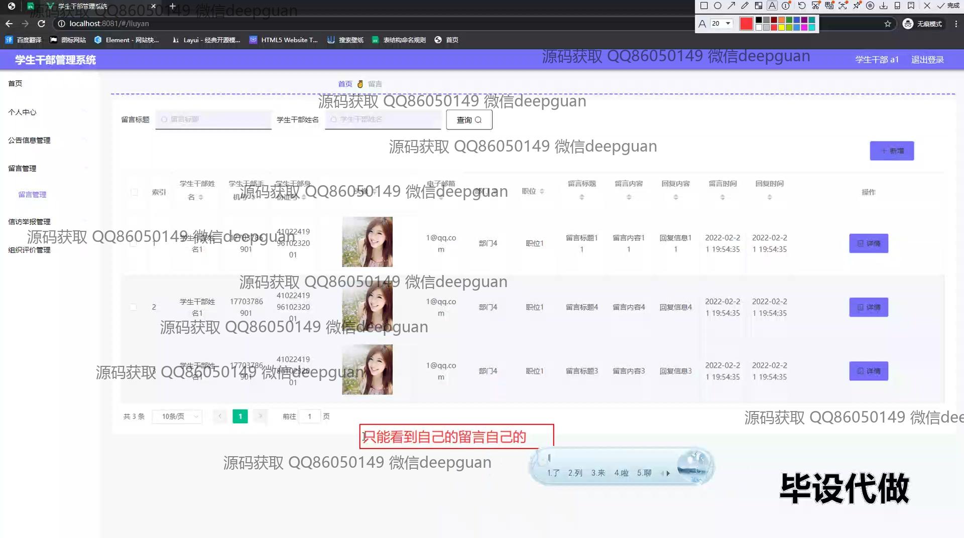The height and width of the screenshot is (538, 964).
Task: Click 退出登录 to log out
Action: click(x=927, y=60)
